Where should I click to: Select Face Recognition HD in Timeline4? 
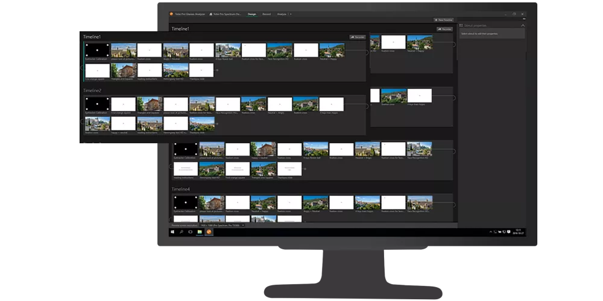tap(420, 204)
